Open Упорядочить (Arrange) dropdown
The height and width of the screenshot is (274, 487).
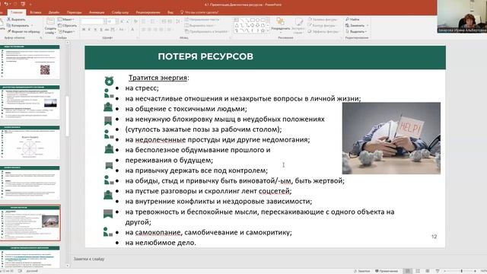click(281, 26)
